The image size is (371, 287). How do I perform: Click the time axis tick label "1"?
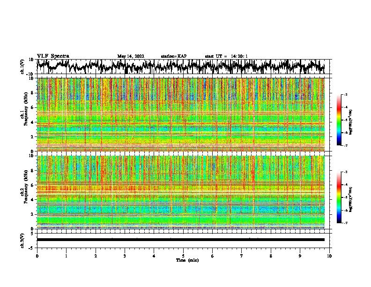[x=66, y=256]
